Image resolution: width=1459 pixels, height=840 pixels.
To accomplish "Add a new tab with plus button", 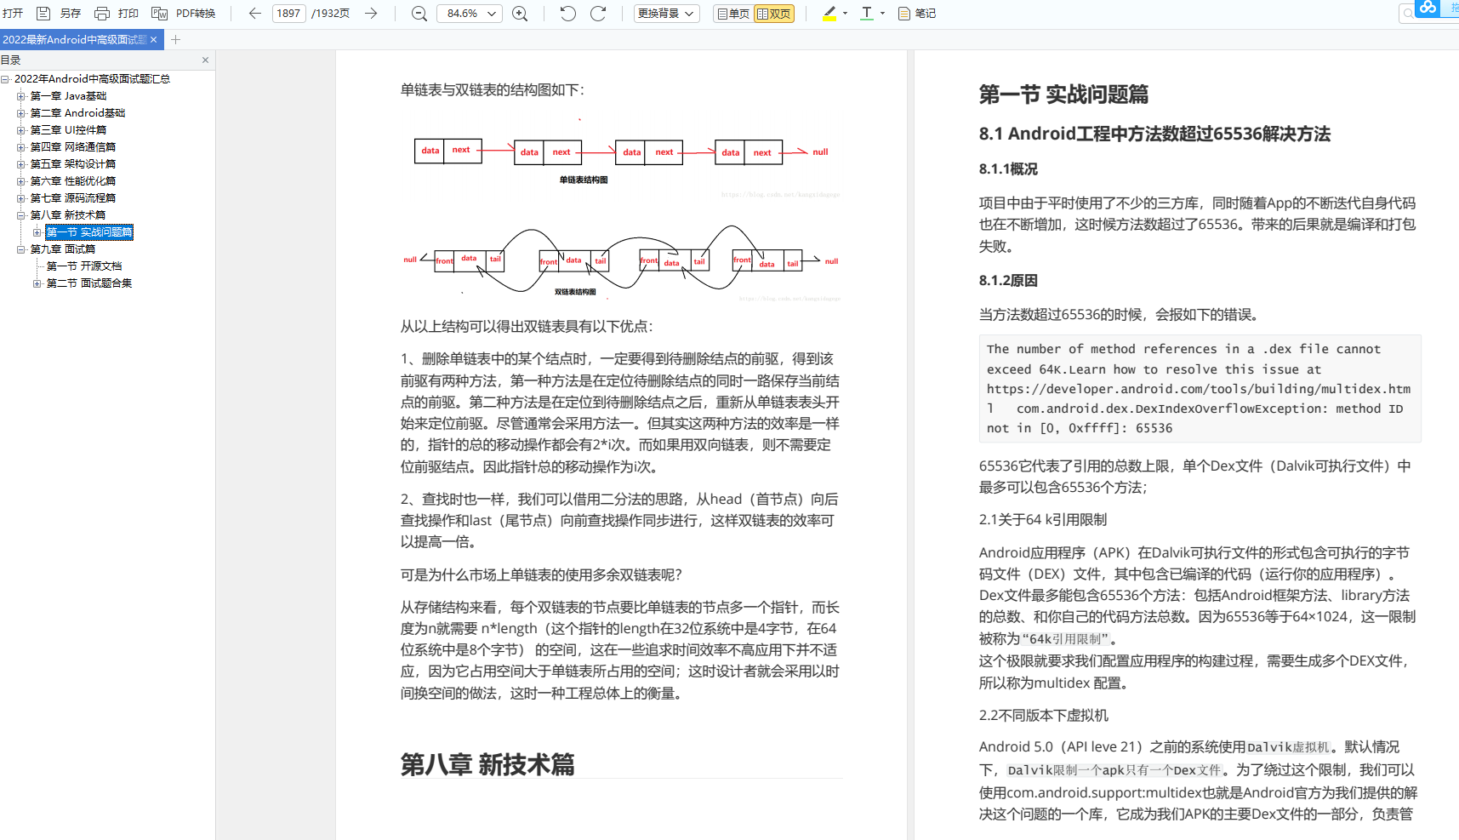I will point(175,39).
